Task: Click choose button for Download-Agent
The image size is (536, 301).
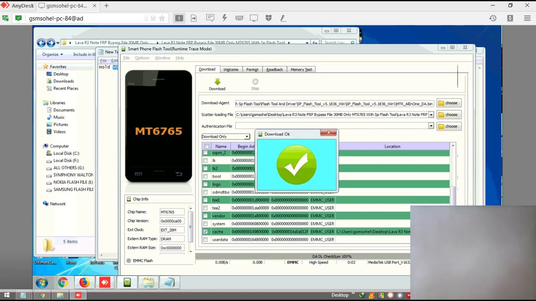Action: pos(448,103)
